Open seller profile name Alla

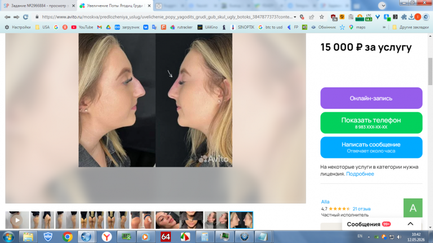[325, 202]
